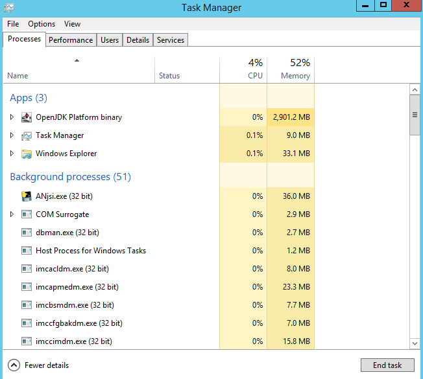Click the imccfgbakdm.exe process icon
Screen dimensions: 423x379
27,323
